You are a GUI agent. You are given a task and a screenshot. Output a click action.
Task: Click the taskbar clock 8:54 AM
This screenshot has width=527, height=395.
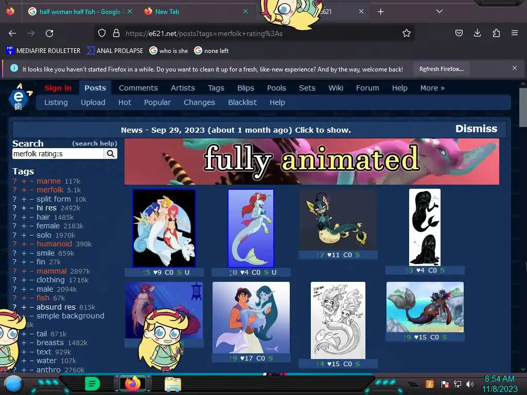point(499,379)
